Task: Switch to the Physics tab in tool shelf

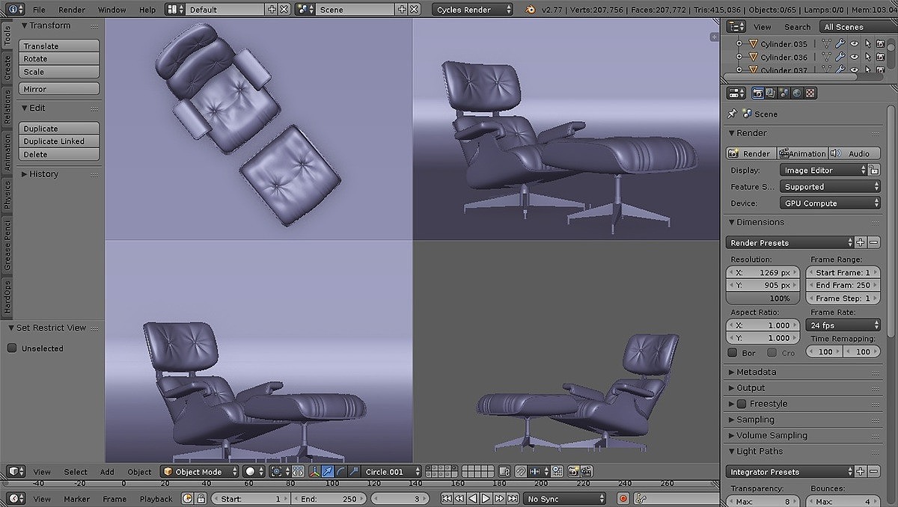Action: click(x=7, y=194)
